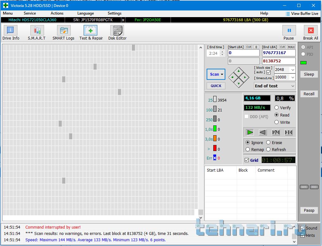
Task: Click the End LBA 976773167 field
Action: 279,53
